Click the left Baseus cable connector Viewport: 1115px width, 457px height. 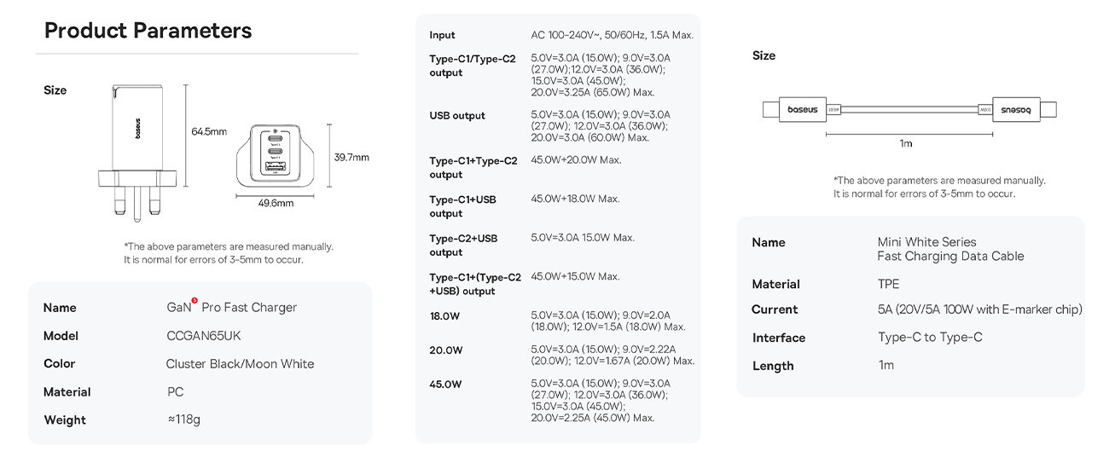[x=794, y=110]
